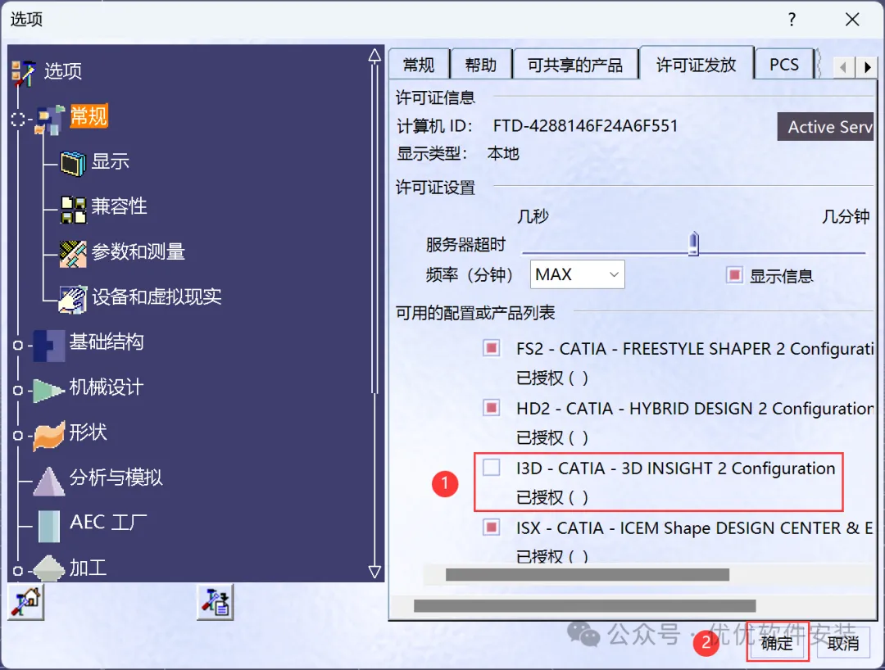Click the 确定 button
885x670 pixels.
[777, 642]
